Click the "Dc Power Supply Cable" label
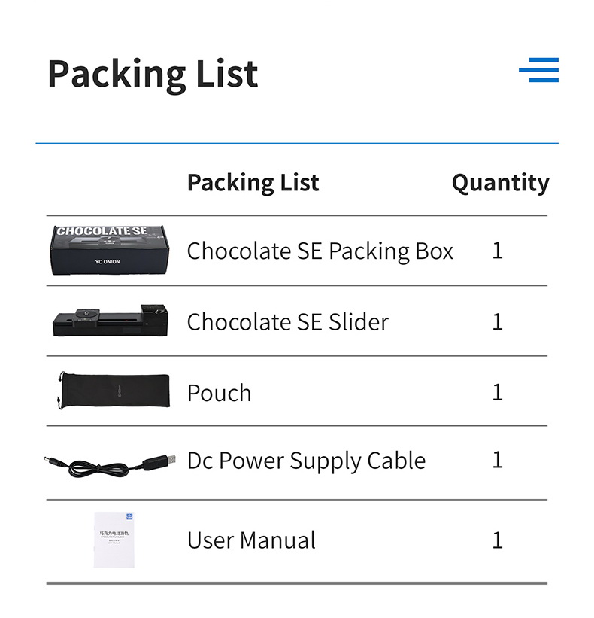 (x=306, y=461)
